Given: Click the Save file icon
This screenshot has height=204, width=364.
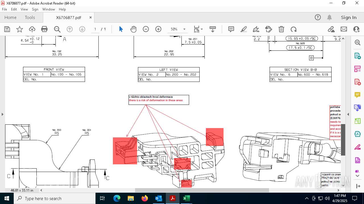Looking at the screenshot, I should click(7, 29).
